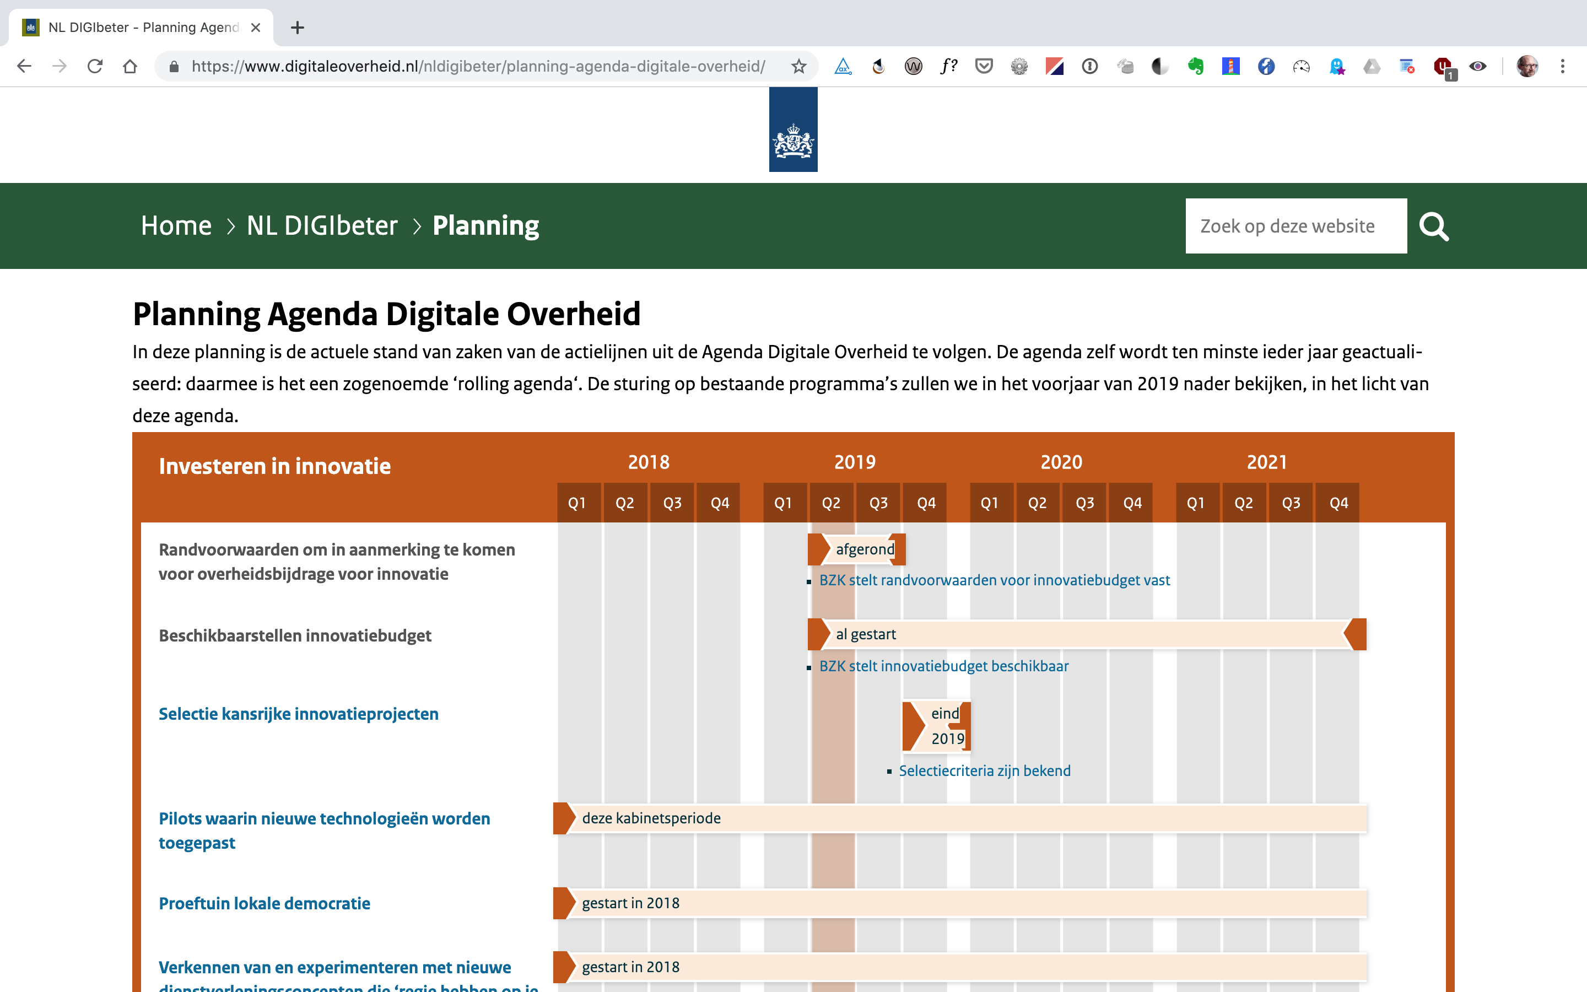Open 'Proeftuin lokale democratie' link
This screenshot has width=1587, height=992.
pos(264,903)
